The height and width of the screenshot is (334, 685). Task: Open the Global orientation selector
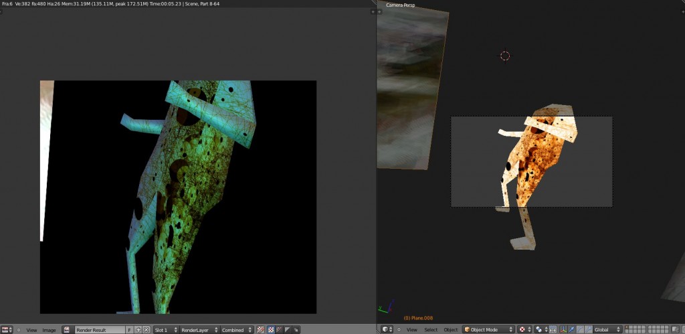click(605, 330)
